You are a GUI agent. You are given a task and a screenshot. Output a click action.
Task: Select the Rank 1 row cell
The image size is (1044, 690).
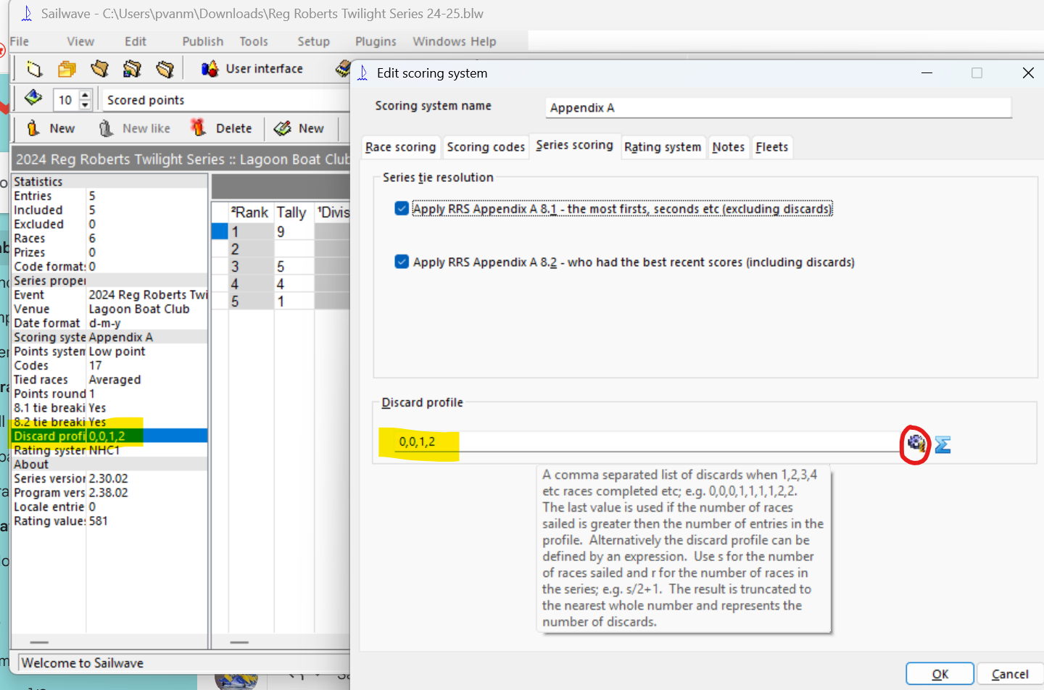[x=251, y=232]
